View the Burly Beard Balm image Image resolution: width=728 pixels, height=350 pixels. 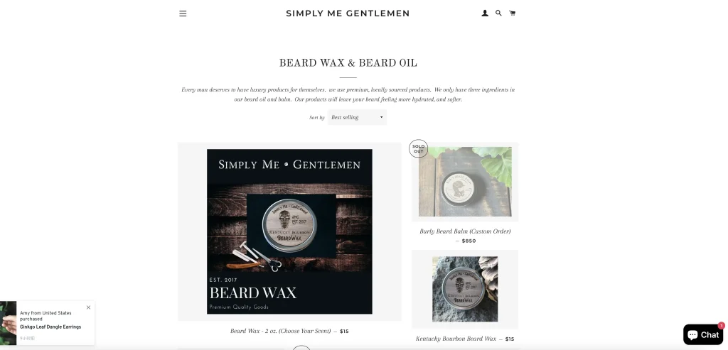(465, 182)
